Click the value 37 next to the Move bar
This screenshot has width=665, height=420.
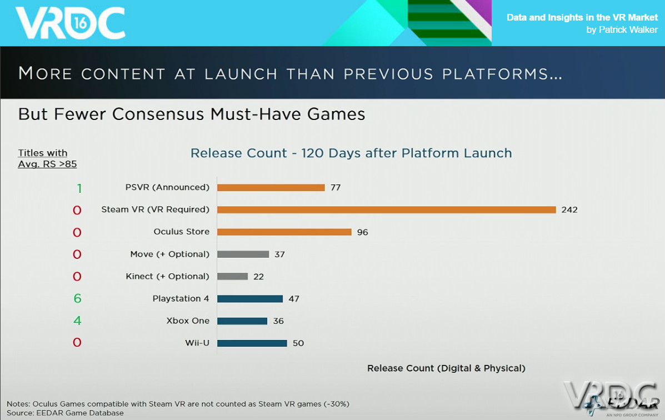pos(279,254)
